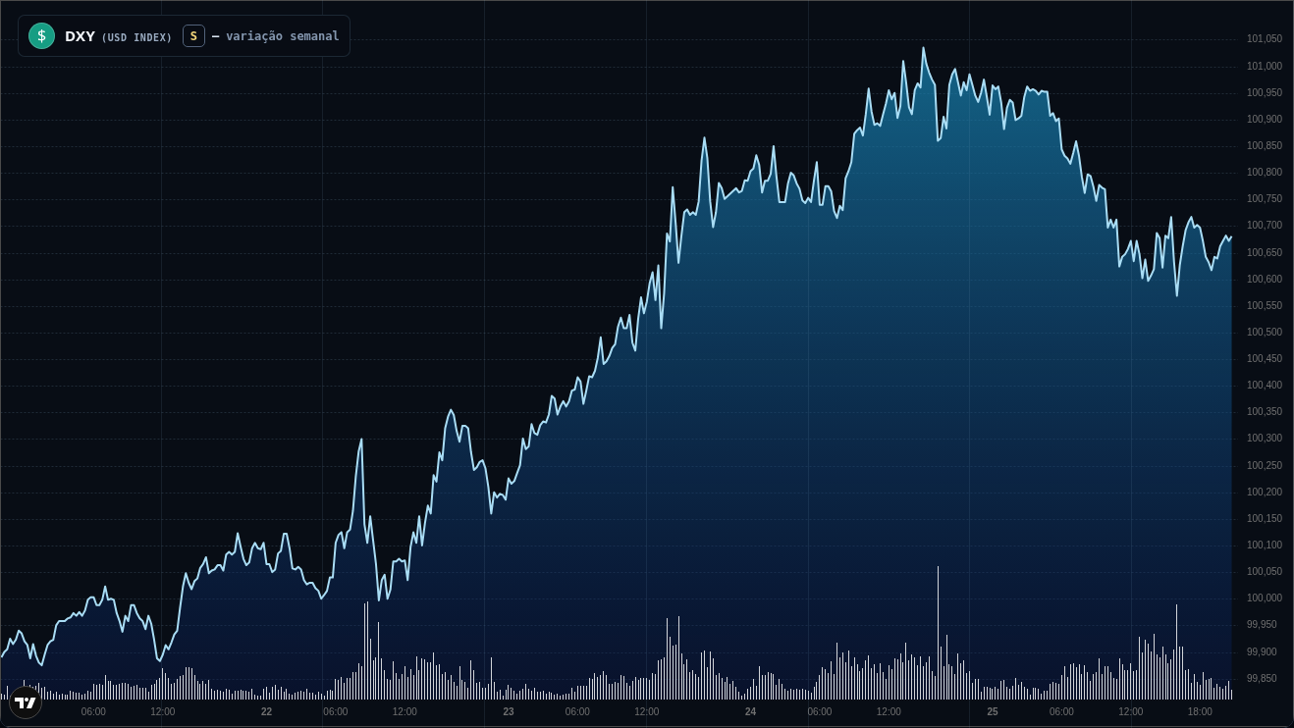Select the 100,800 price label
The width and height of the screenshot is (1294, 728).
(1265, 172)
